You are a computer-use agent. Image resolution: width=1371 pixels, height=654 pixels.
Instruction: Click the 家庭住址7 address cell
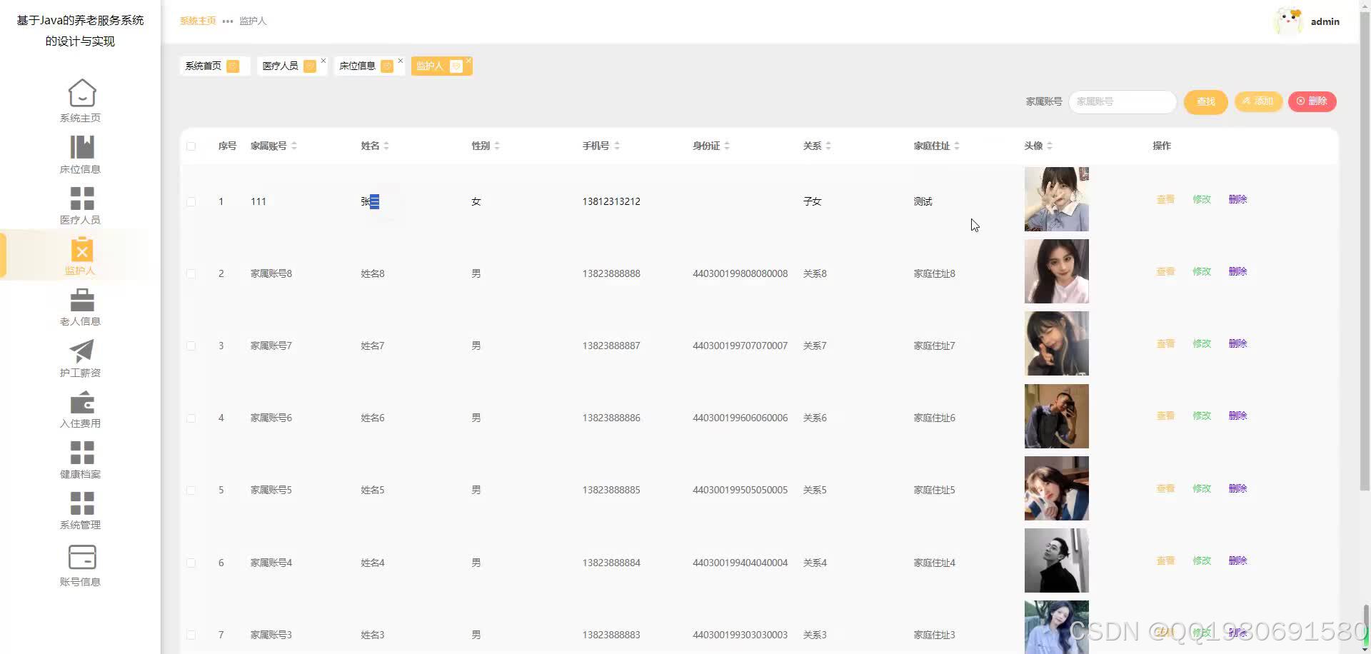tap(935, 346)
